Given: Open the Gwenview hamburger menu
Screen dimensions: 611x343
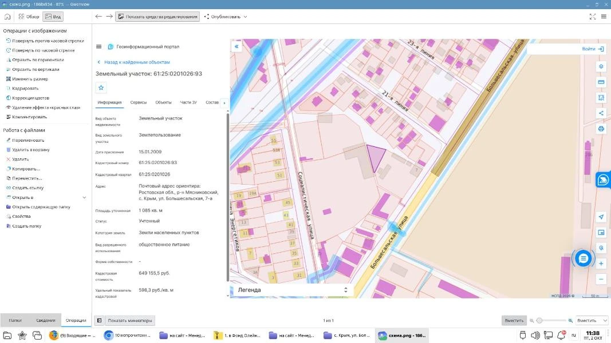Looking at the screenshot, I should point(604,17).
